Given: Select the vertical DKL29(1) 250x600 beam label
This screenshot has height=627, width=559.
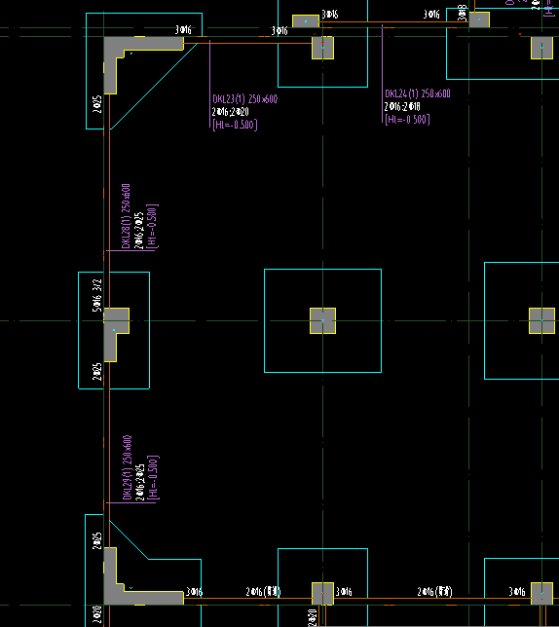Looking at the screenshot, I should 127,467.
